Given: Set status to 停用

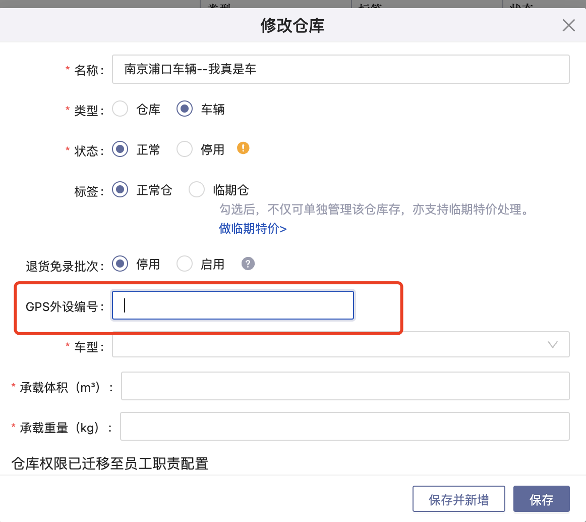Looking at the screenshot, I should (185, 149).
